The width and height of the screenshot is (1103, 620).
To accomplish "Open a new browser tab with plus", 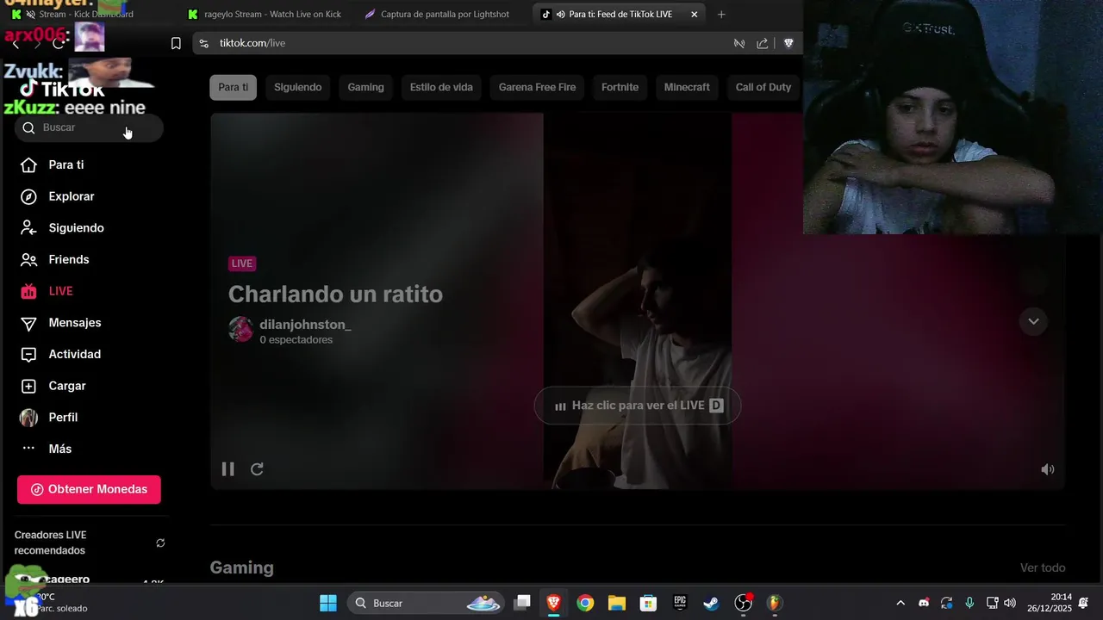I will point(721,14).
